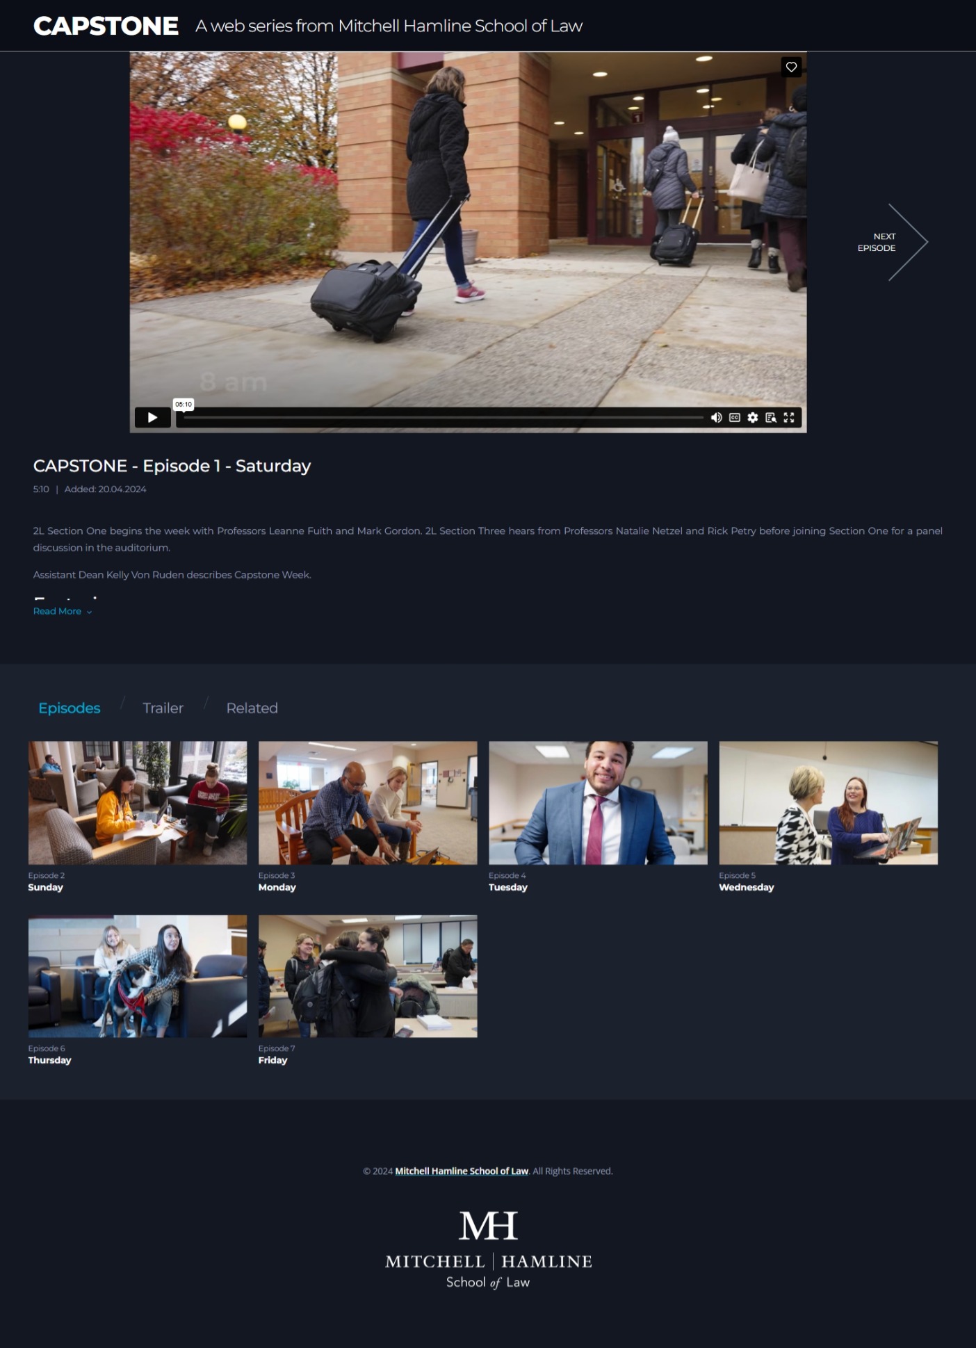The image size is (976, 1348).
Task: Open the transcript search icon
Action: pyautogui.click(x=771, y=418)
